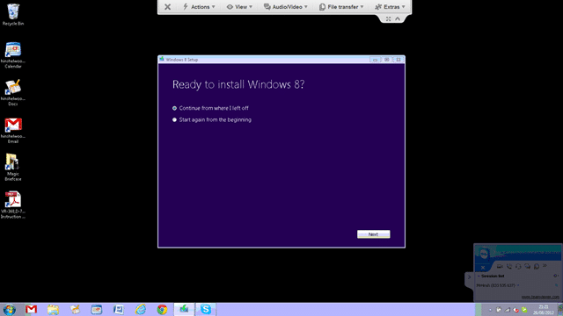Minimize the Windows 8 Setup window

(x=375, y=60)
